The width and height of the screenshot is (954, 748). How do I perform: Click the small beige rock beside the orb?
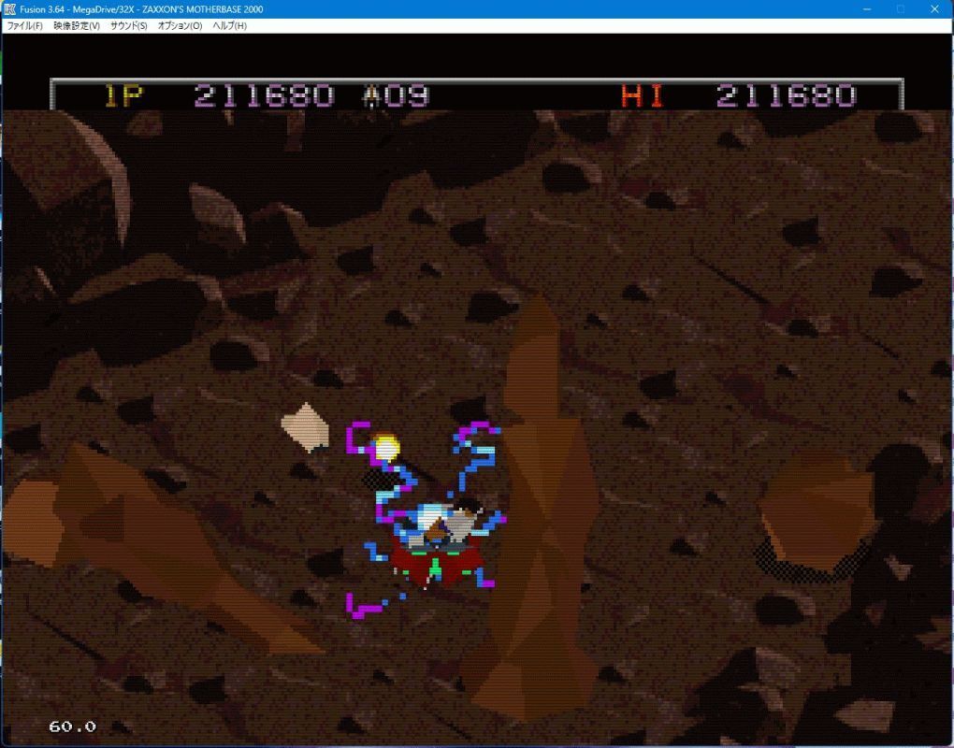306,427
